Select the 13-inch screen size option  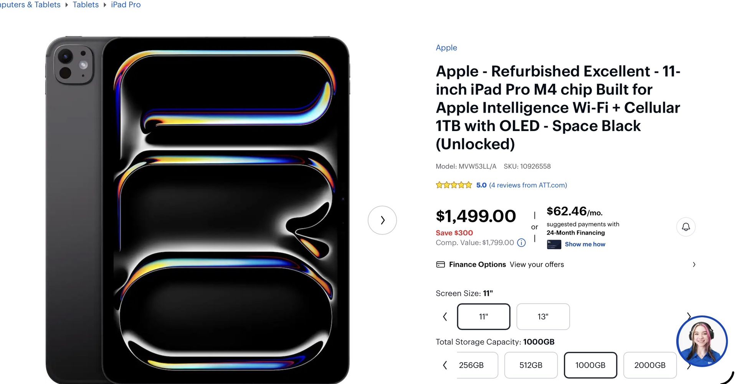click(543, 317)
